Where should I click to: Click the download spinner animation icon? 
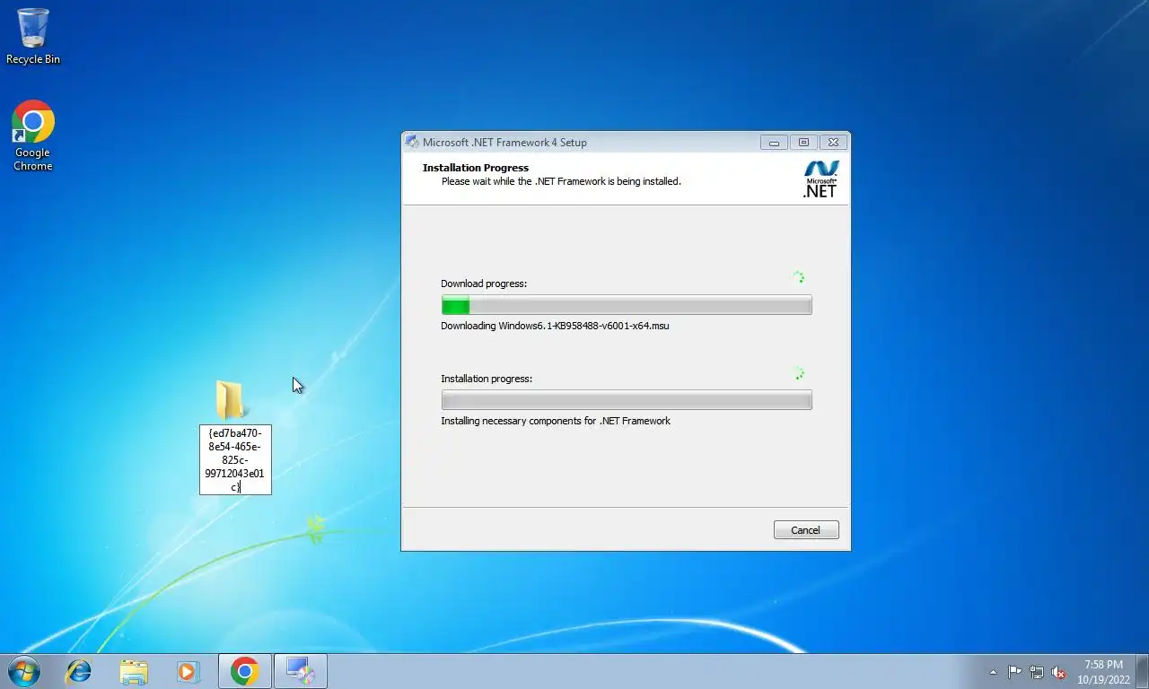click(x=798, y=277)
